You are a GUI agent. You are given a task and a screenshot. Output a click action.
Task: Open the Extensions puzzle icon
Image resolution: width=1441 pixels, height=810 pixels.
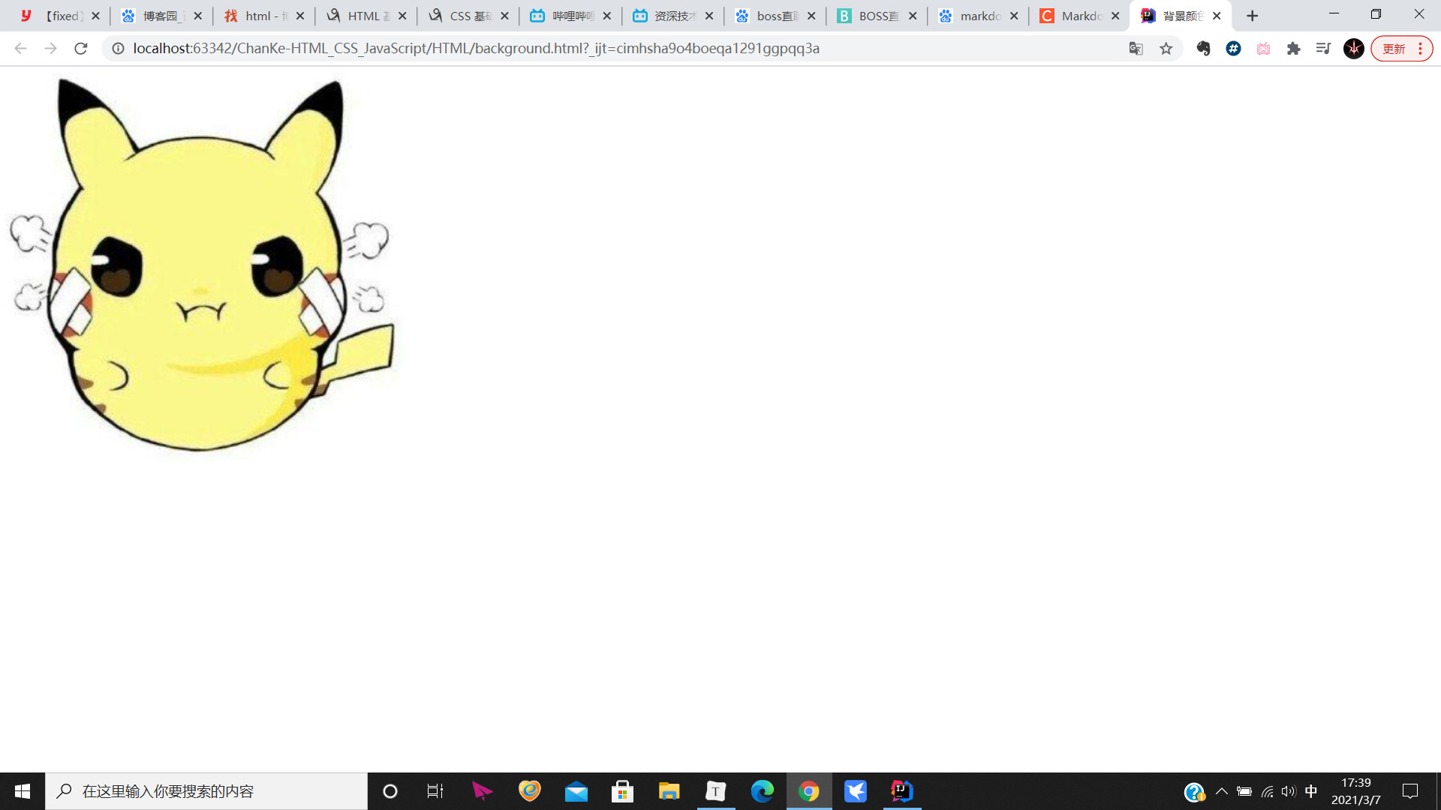tap(1293, 49)
